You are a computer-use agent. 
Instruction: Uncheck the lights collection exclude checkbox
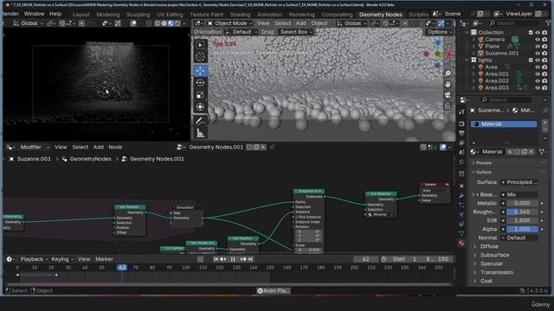(x=531, y=60)
